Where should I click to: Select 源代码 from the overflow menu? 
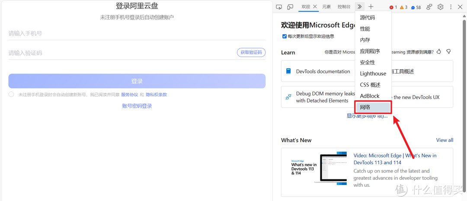[373, 18]
